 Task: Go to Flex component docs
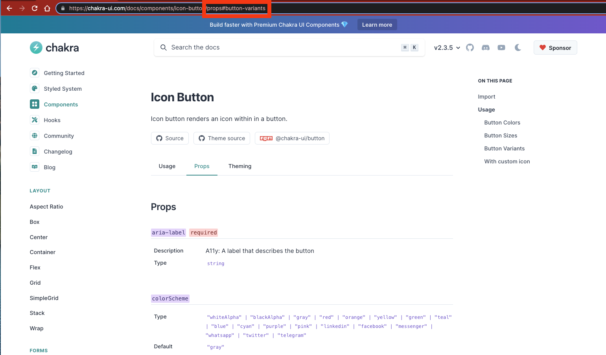pyautogui.click(x=35, y=267)
